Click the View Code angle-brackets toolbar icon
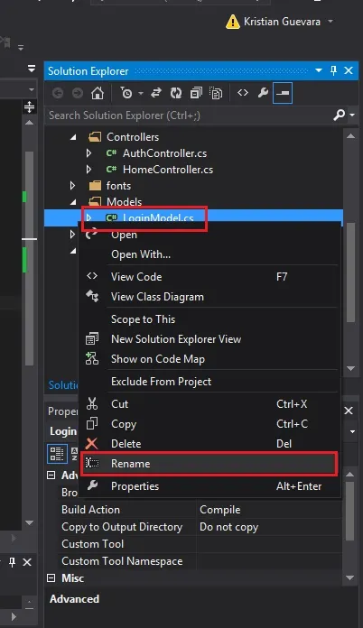The height and width of the screenshot is (628, 363). (x=243, y=93)
